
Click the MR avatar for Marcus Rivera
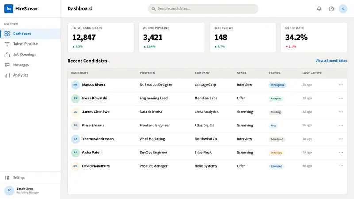tap(75, 85)
